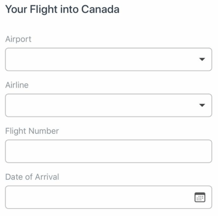Choose an airline from the dropdown
The width and height of the screenshot is (218, 216).
(108, 105)
